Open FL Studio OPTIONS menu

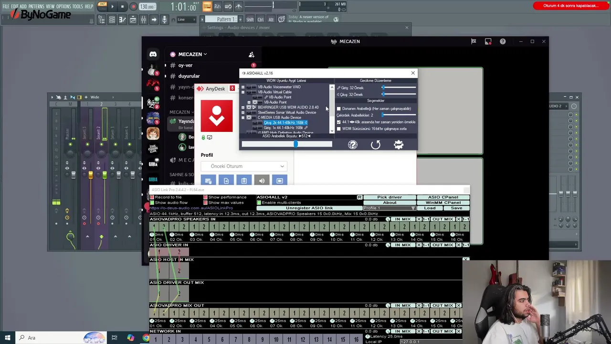point(63,7)
